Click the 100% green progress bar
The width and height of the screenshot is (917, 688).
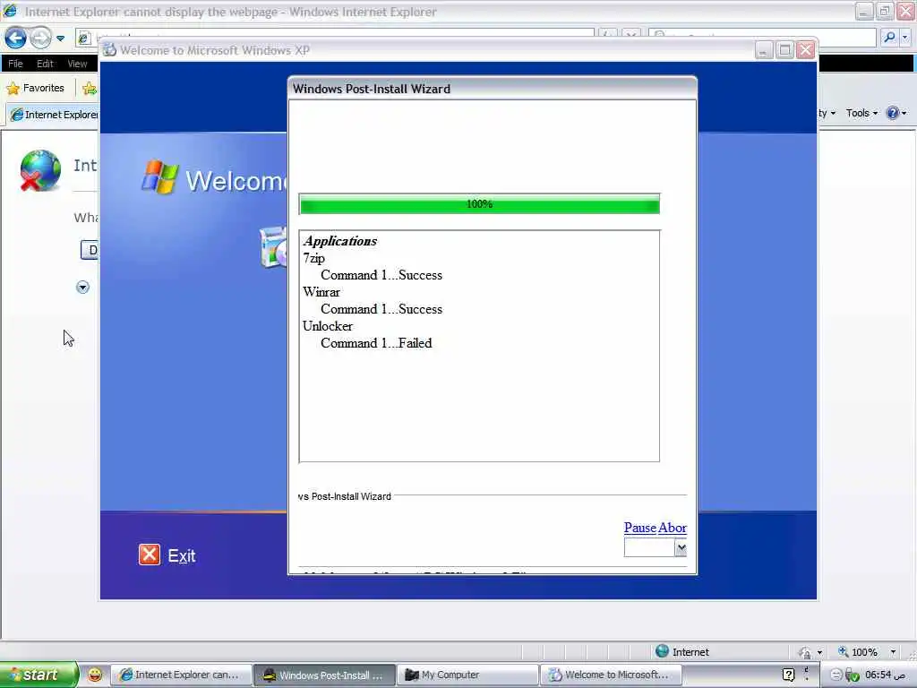[x=479, y=204]
